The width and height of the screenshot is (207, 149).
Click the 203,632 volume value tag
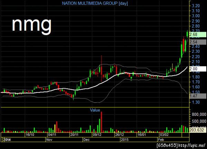[198, 130]
